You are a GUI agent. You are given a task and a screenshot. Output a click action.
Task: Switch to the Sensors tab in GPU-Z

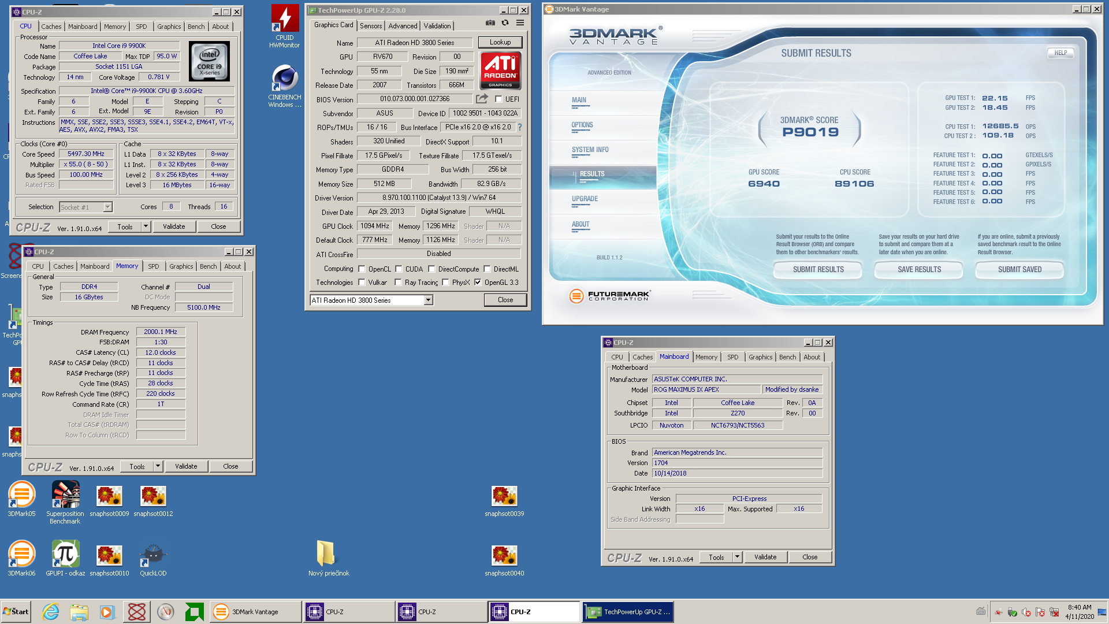pyautogui.click(x=371, y=25)
